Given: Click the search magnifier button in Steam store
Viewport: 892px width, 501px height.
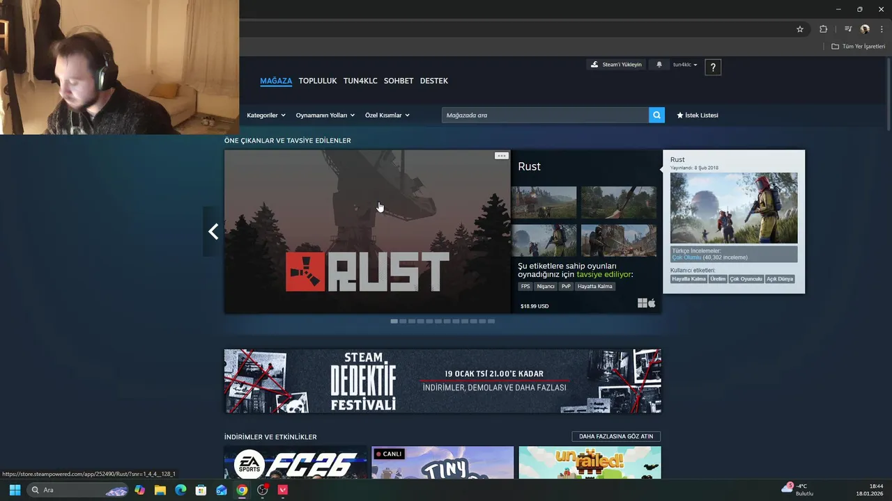Looking at the screenshot, I should (x=656, y=115).
